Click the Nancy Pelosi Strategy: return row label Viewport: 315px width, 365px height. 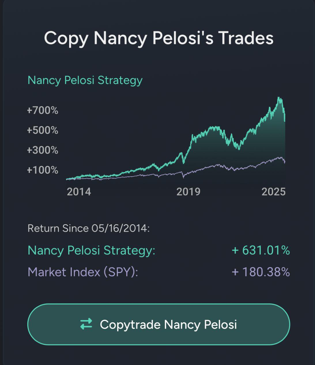click(91, 250)
